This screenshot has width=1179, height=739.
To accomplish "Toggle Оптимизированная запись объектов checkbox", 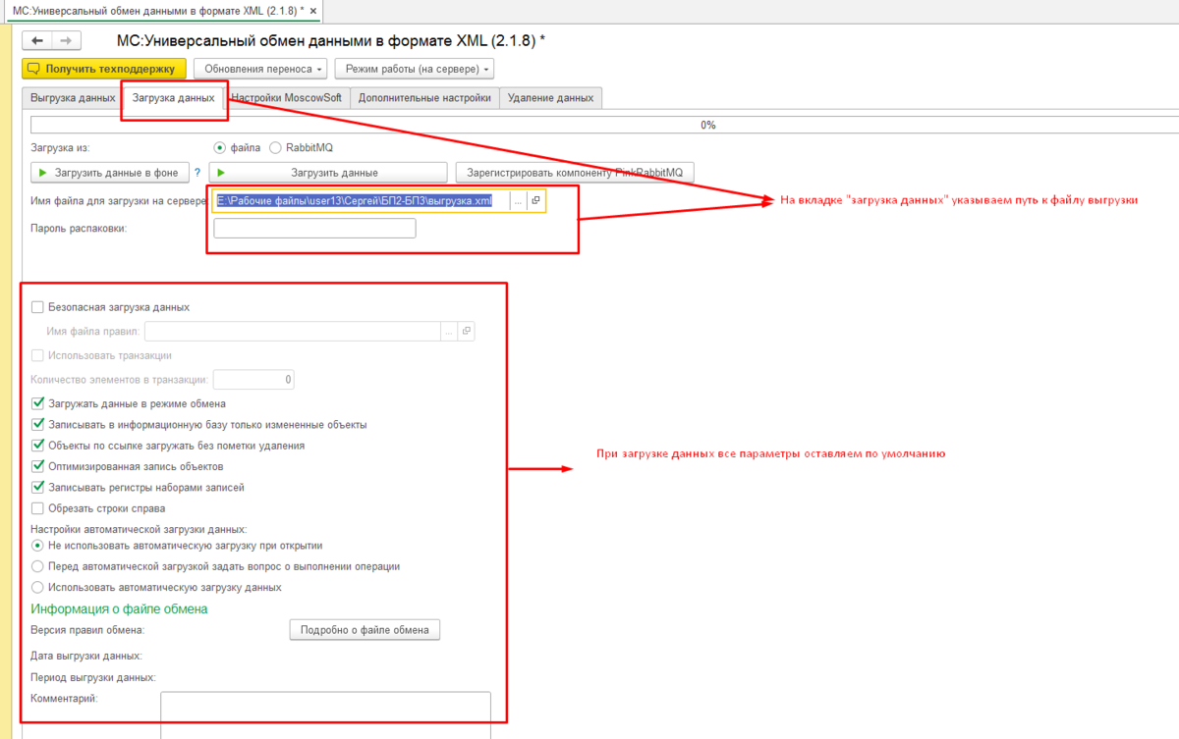I will pos(38,466).
